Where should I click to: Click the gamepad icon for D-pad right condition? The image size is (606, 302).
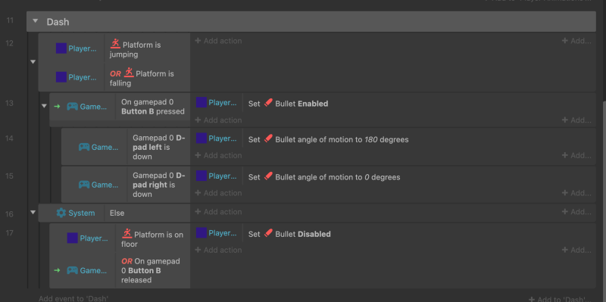pos(84,185)
